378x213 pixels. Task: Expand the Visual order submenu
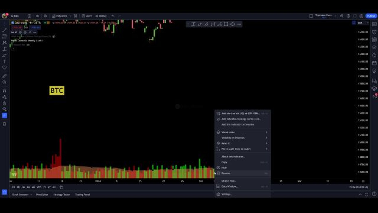[x=243, y=132]
